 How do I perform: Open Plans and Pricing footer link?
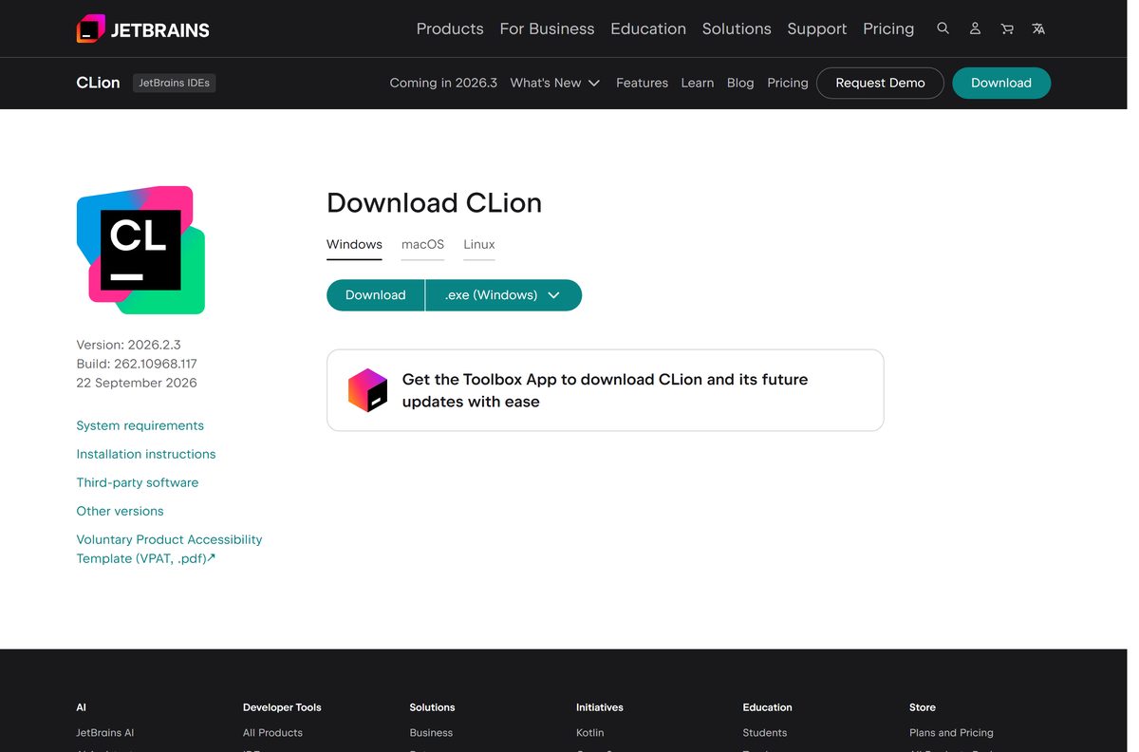951,733
